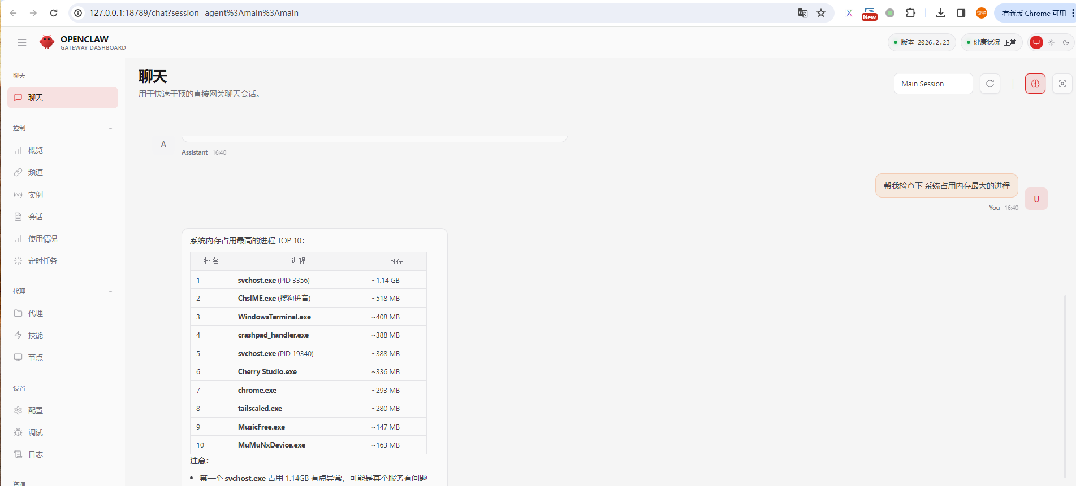This screenshot has width=1076, height=486.
Task: Click the user message about memory processes
Action: (x=947, y=186)
